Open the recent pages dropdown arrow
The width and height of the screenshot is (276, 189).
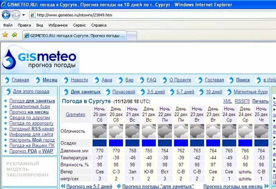24,15
